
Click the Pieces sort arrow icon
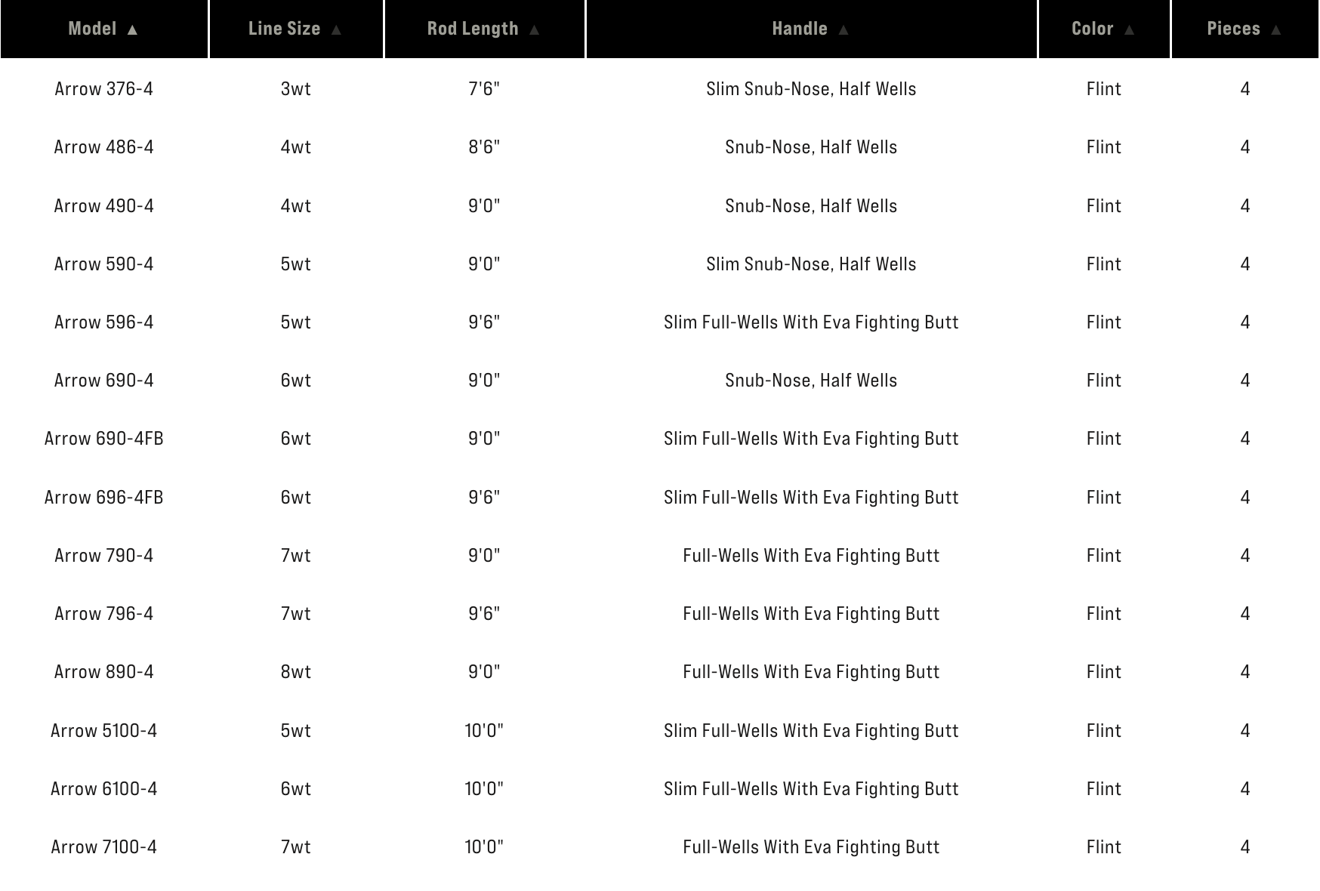pyautogui.click(x=1276, y=29)
